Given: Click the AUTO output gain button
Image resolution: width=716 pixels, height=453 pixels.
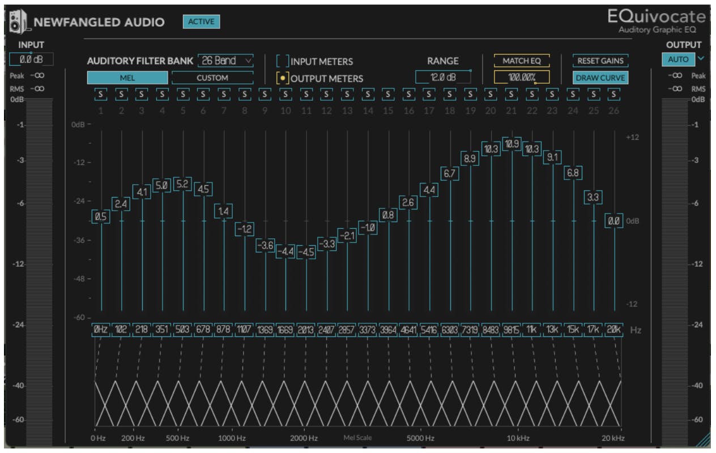Looking at the screenshot, I should pyautogui.click(x=678, y=59).
